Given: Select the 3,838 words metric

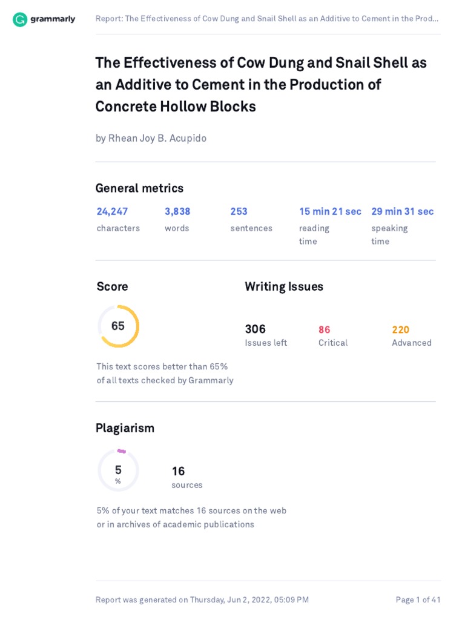Looking at the screenshot, I should (x=177, y=212).
